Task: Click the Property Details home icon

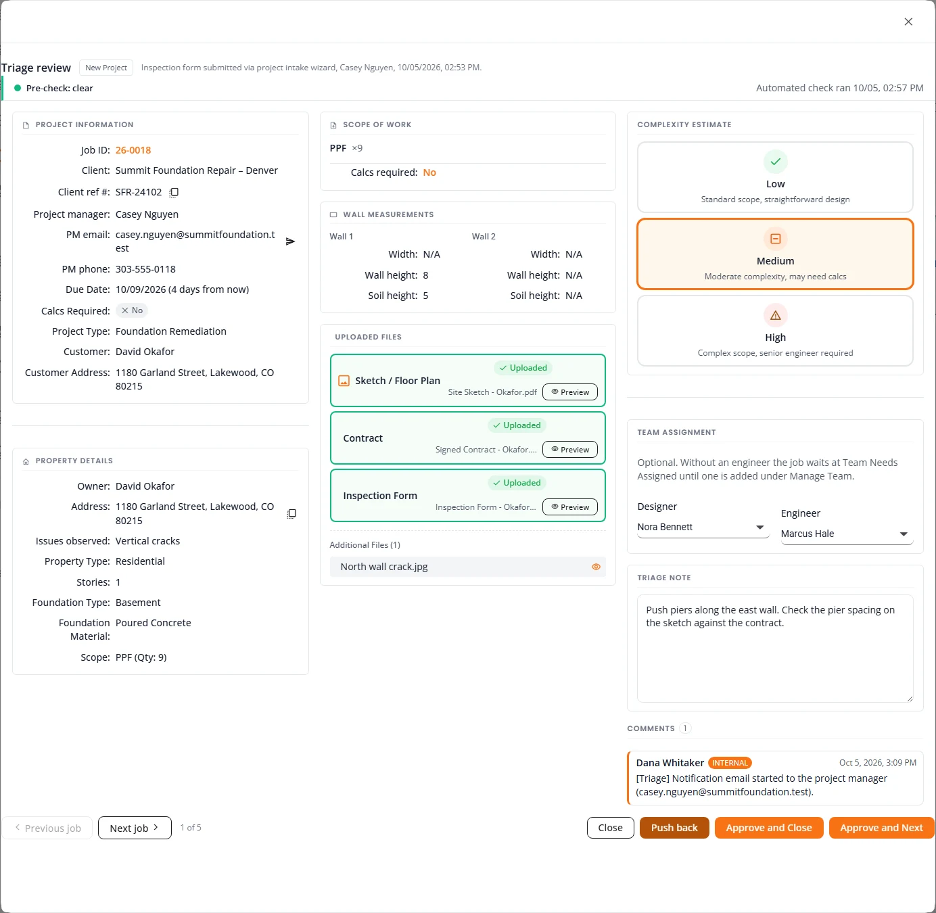Action: 26,461
